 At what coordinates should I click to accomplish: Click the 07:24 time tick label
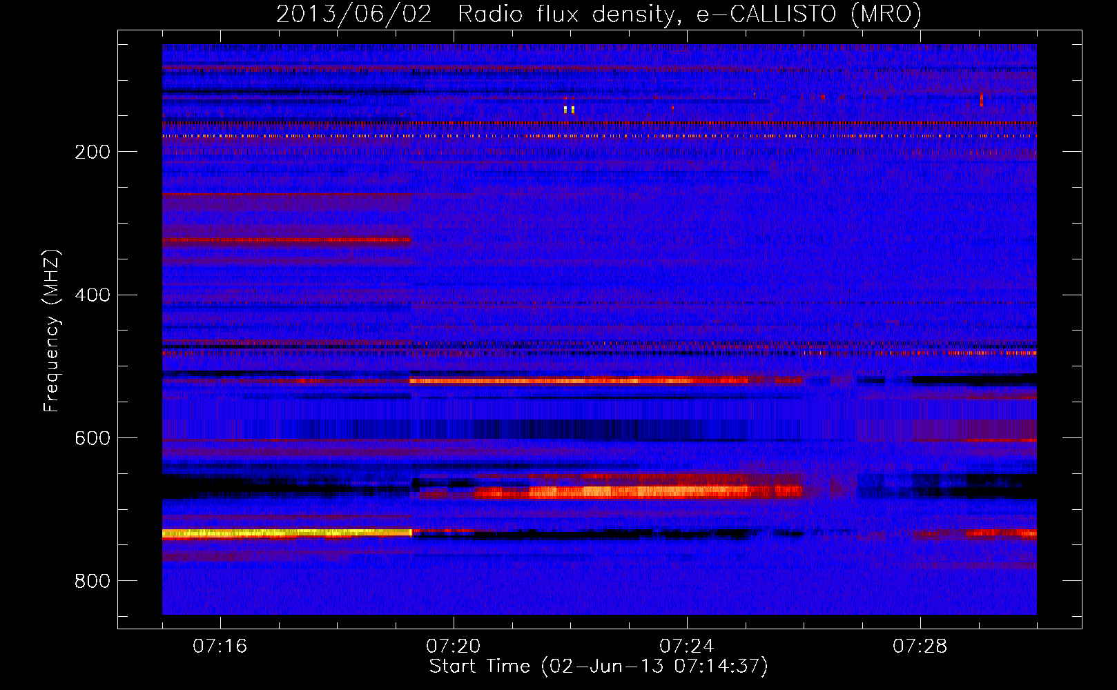click(x=686, y=647)
